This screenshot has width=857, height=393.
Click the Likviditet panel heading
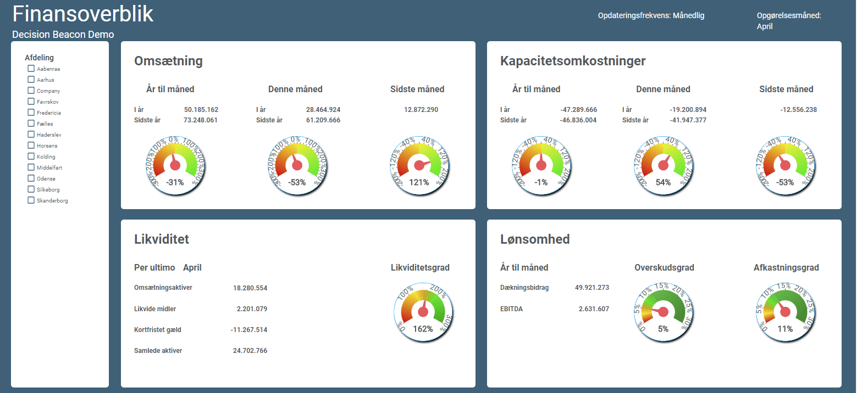162,239
